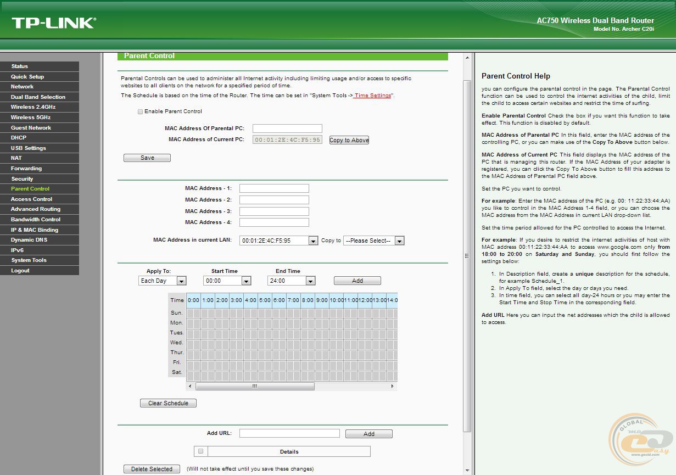676x475 pixels.
Task: Click MAC Address - 2 field
Action: point(274,200)
